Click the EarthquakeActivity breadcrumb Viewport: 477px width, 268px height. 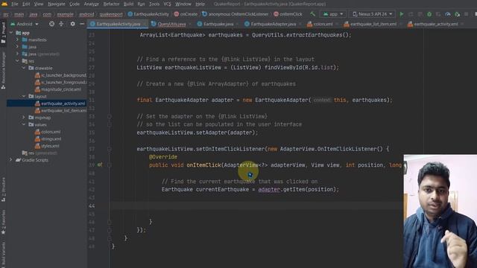pos(148,14)
